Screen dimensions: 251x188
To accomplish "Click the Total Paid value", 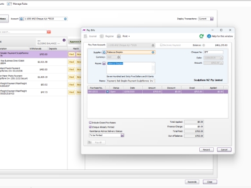I will (x=194, y=131).
